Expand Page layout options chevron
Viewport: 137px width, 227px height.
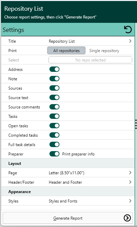(x=130, y=173)
